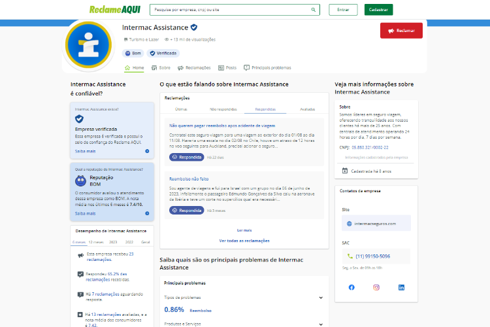The width and height of the screenshot is (490, 327).
Task: Click info dot in Reputação card
Action: click(x=147, y=213)
